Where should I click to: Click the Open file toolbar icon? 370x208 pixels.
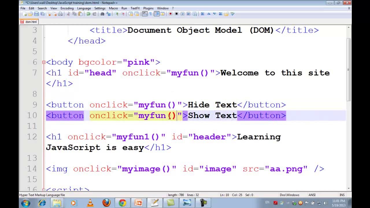[30, 14]
